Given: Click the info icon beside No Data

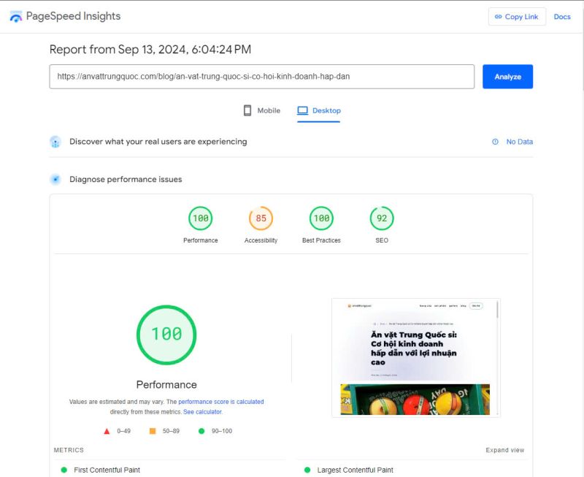Looking at the screenshot, I should 495,142.
